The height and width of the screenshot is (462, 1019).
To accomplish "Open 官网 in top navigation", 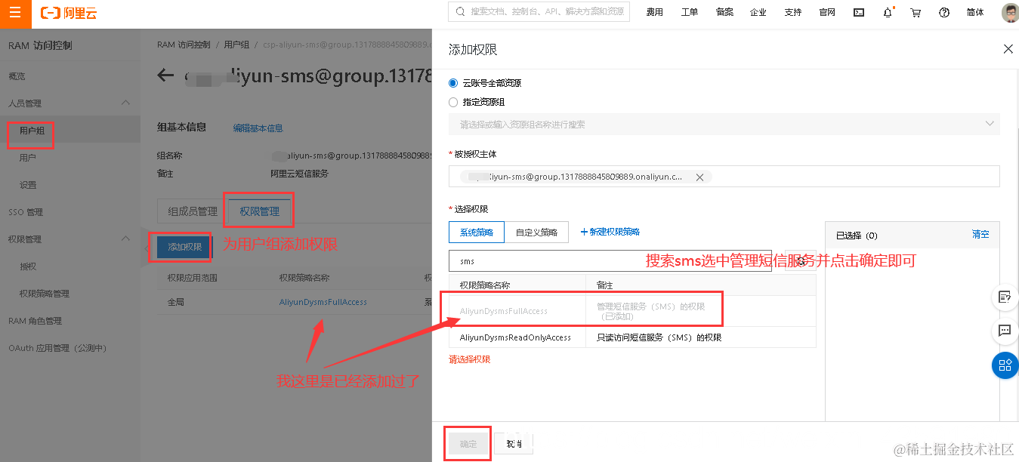I will click(x=827, y=12).
